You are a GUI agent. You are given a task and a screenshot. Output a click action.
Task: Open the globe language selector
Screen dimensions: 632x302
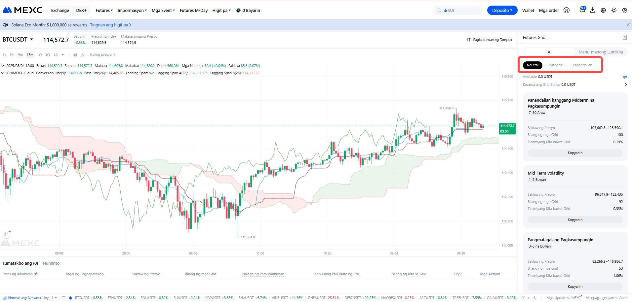pyautogui.click(x=603, y=11)
